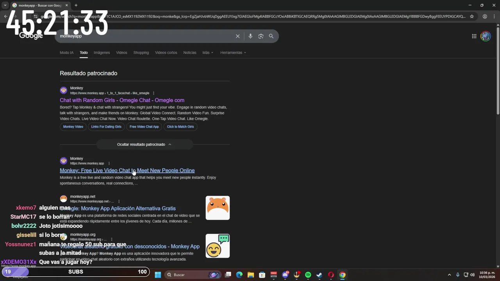Click the Windows taskbar search box
The image size is (500, 281).
(x=192, y=275)
